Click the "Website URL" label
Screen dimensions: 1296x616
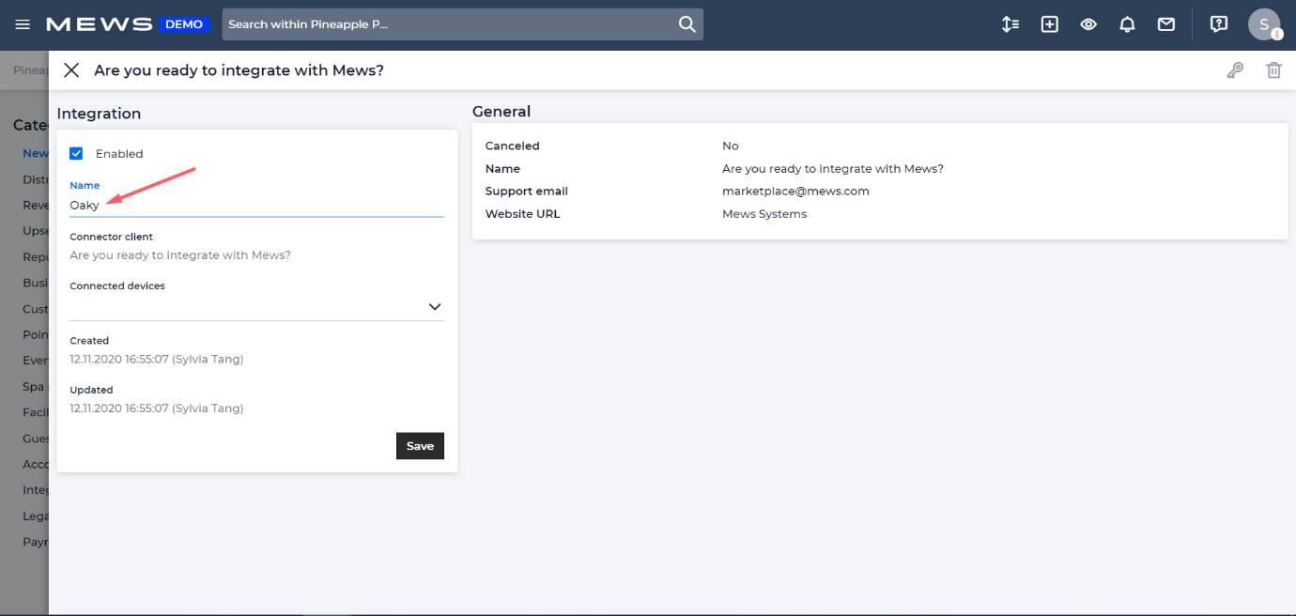tap(522, 214)
